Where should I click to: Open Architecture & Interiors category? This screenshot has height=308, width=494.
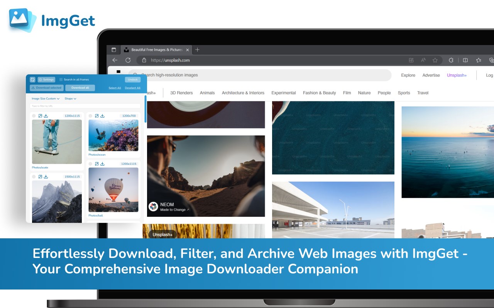(x=243, y=93)
